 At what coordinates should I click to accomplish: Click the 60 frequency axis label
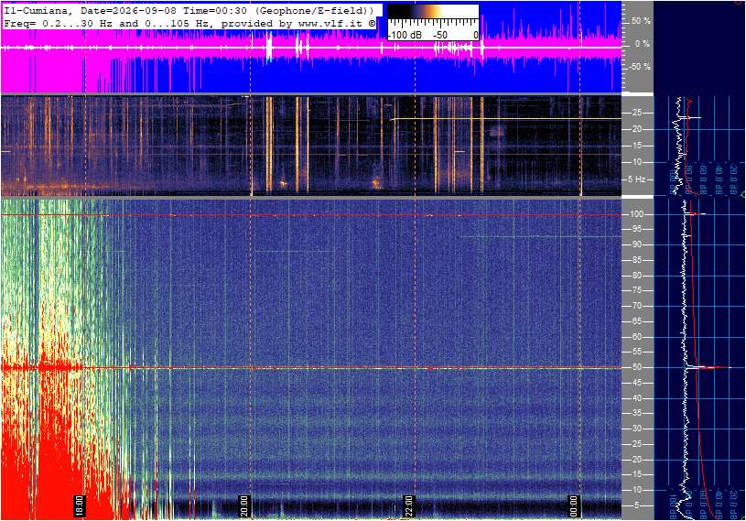636,337
